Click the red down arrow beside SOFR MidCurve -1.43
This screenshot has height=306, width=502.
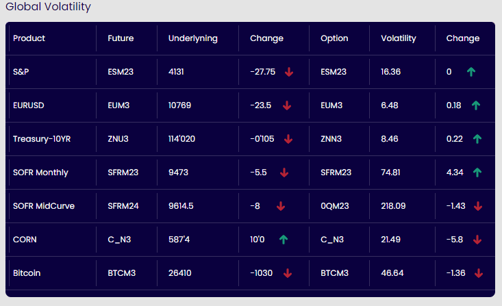pos(478,206)
